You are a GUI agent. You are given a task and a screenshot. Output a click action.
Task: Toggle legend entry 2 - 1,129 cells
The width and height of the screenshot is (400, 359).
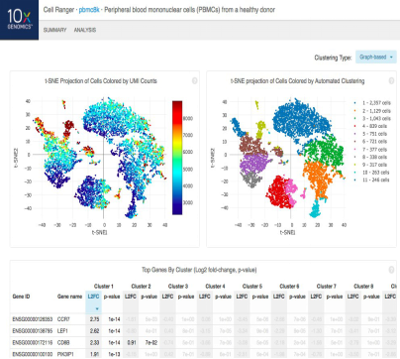click(372, 111)
